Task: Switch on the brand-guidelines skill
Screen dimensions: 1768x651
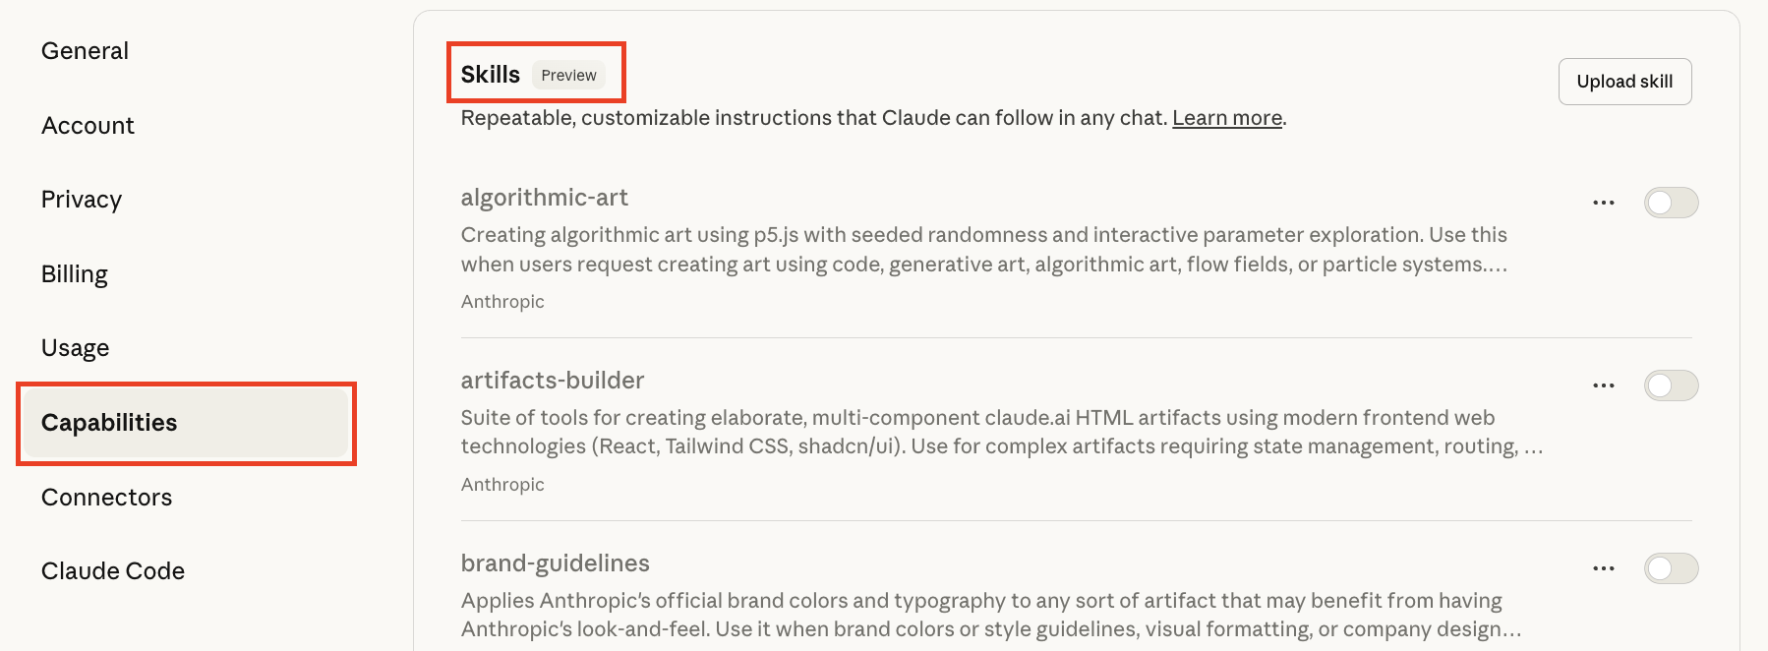Action: [x=1671, y=568]
